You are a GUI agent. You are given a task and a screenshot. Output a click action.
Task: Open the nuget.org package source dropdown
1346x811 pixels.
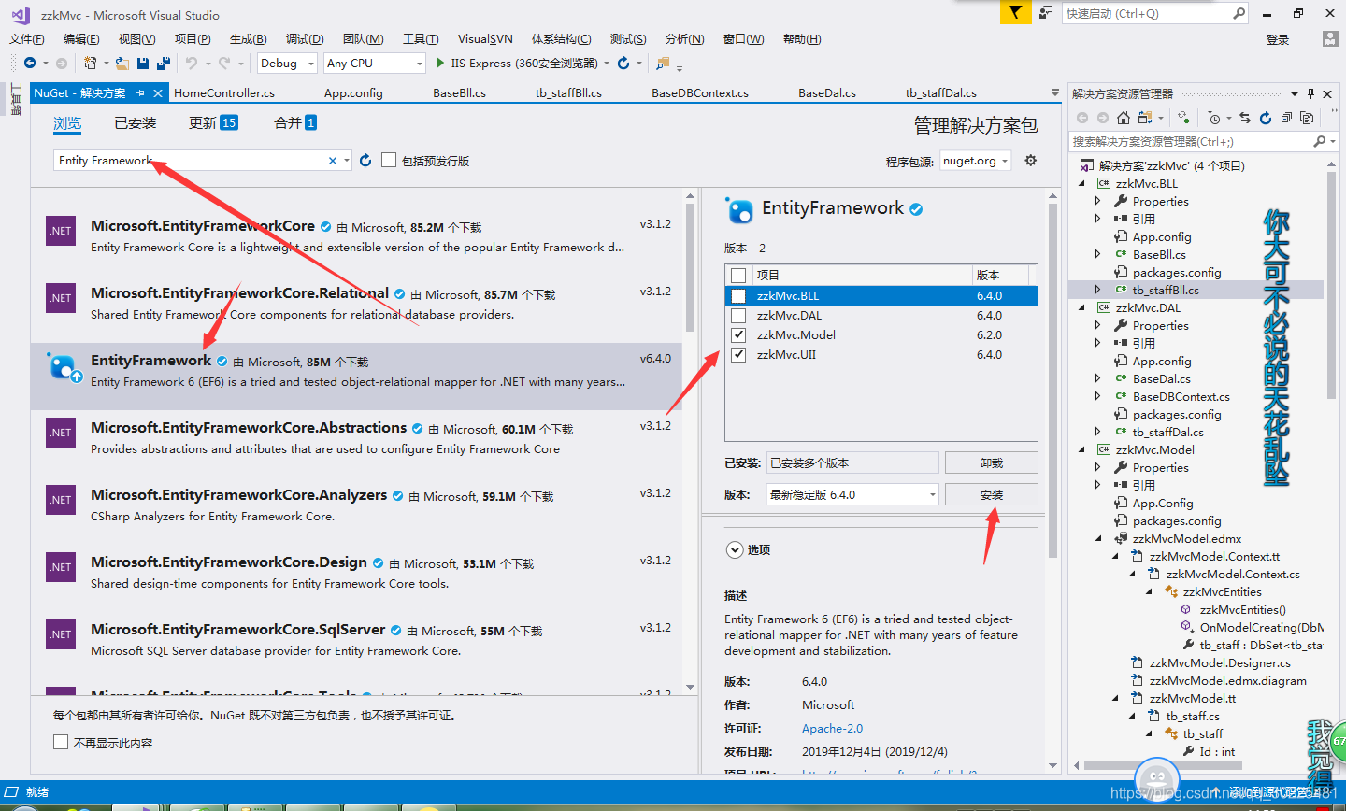[975, 161]
